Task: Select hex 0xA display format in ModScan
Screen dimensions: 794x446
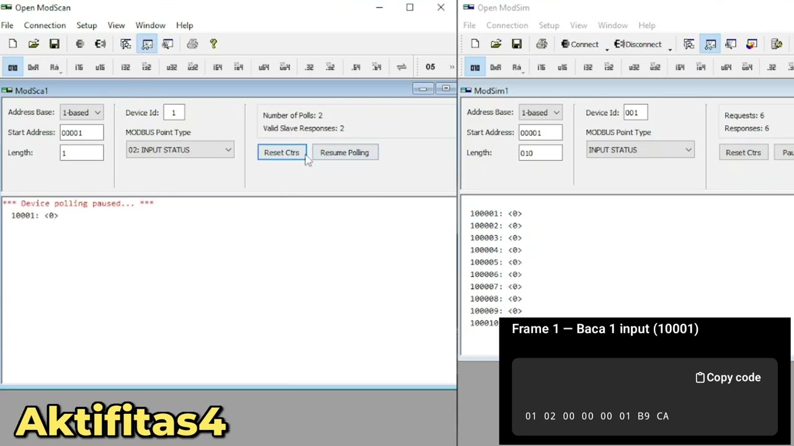Action: [x=33, y=67]
